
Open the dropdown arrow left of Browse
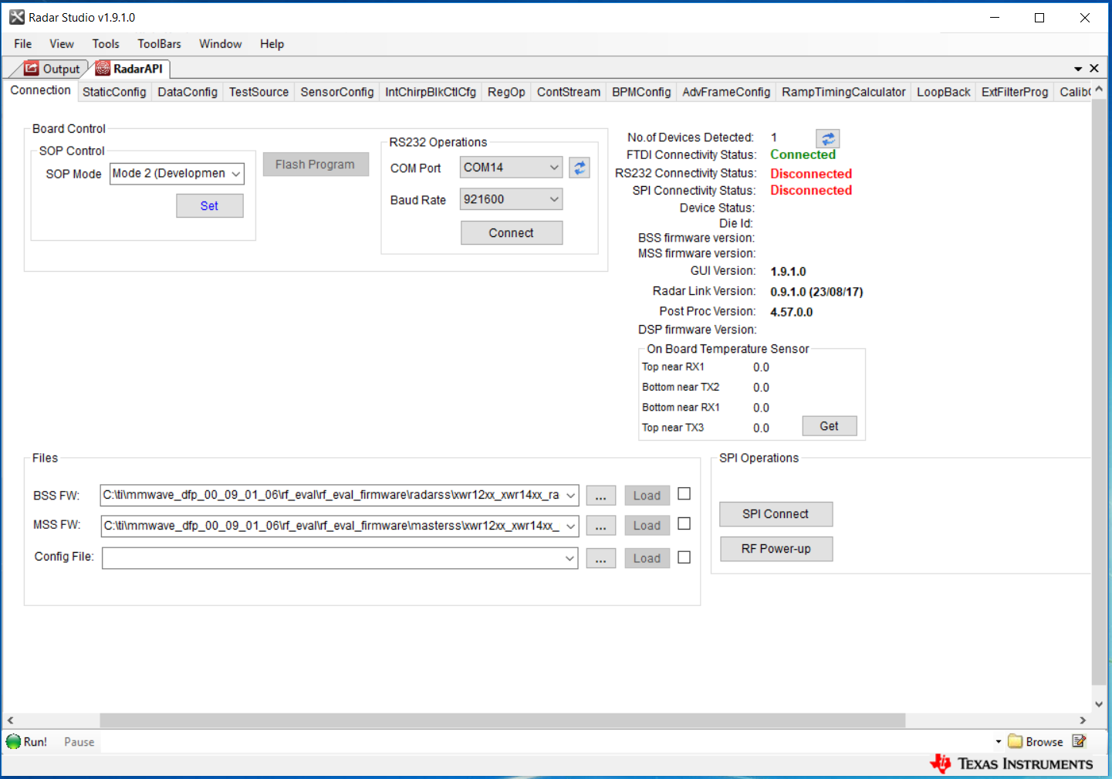[x=999, y=742]
